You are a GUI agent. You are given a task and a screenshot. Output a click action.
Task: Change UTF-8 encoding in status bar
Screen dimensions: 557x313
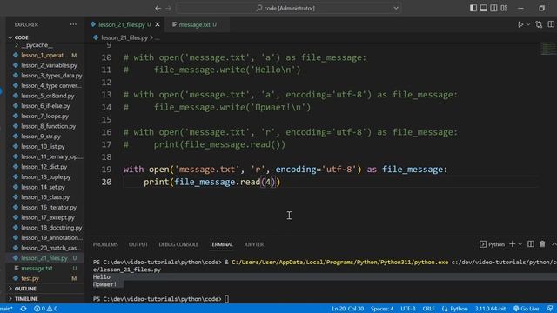(x=408, y=309)
